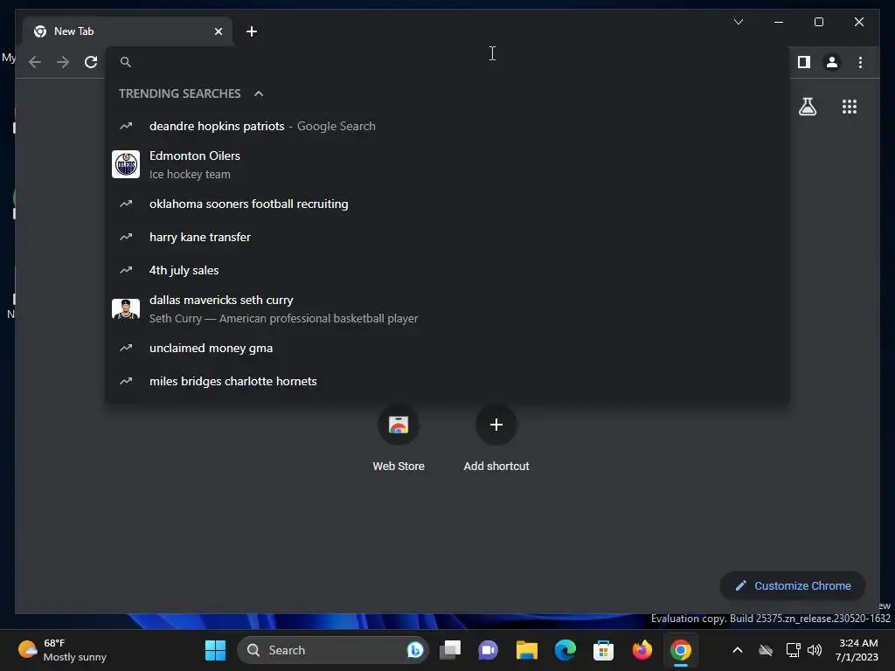Open the Chat app on taskbar

click(488, 650)
